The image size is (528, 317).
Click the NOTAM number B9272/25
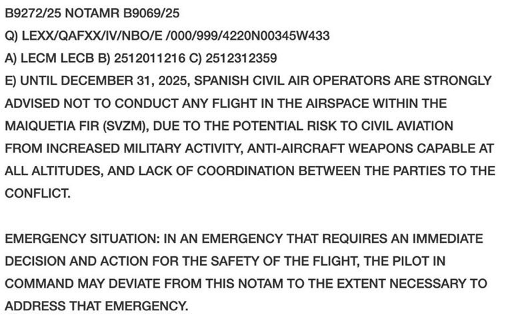(33, 13)
